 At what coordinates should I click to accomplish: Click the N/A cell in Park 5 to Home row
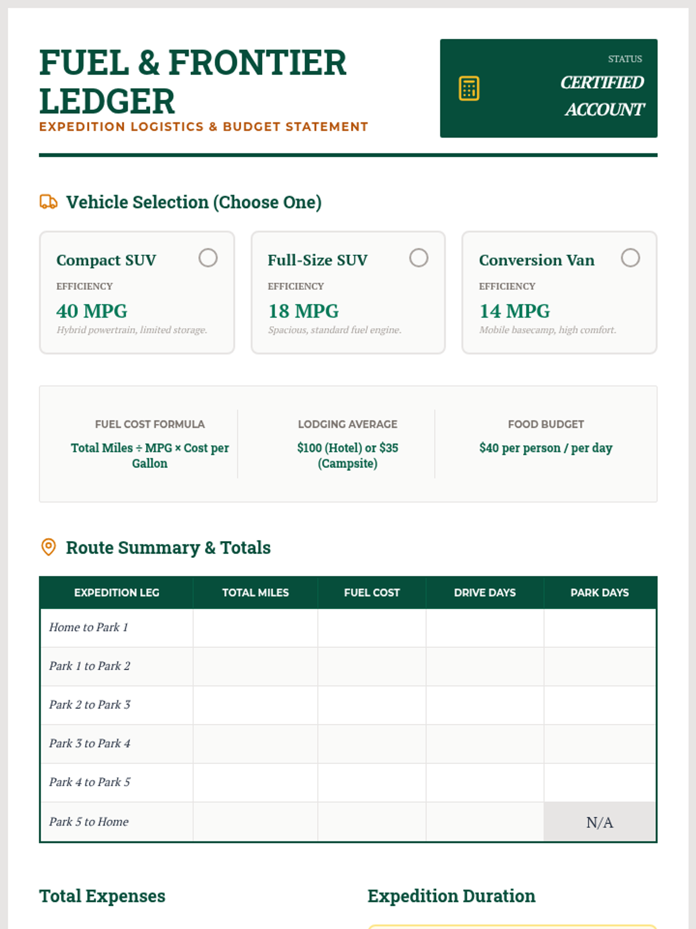[599, 822]
